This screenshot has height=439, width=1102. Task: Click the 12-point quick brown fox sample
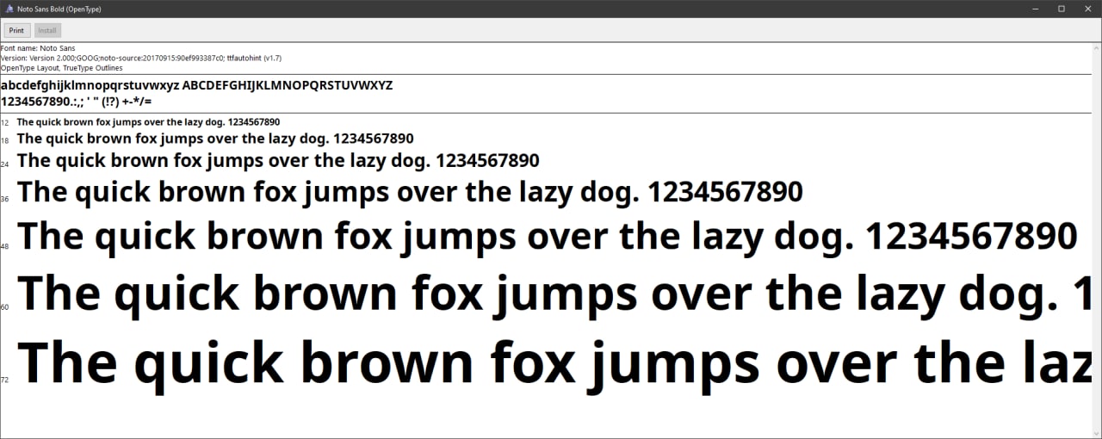[148, 122]
